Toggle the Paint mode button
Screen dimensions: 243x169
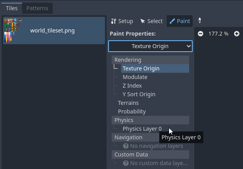[x=180, y=21]
